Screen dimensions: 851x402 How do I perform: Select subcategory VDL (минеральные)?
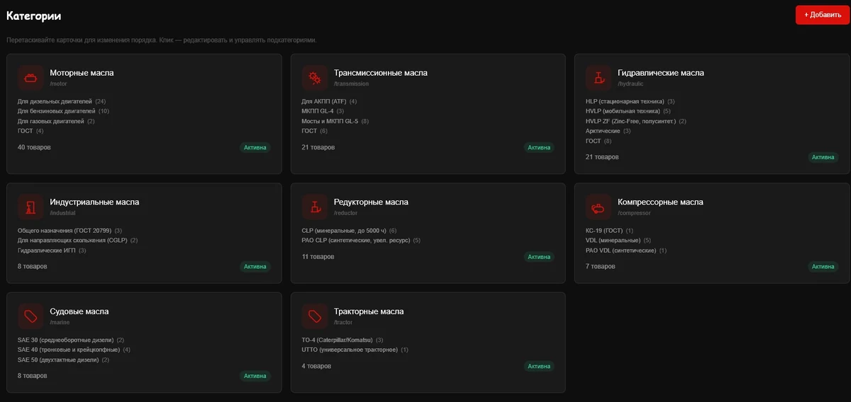tap(613, 241)
